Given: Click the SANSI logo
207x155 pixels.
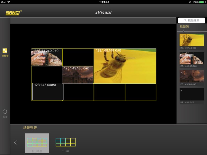Looking at the screenshot, I should (x=14, y=13).
